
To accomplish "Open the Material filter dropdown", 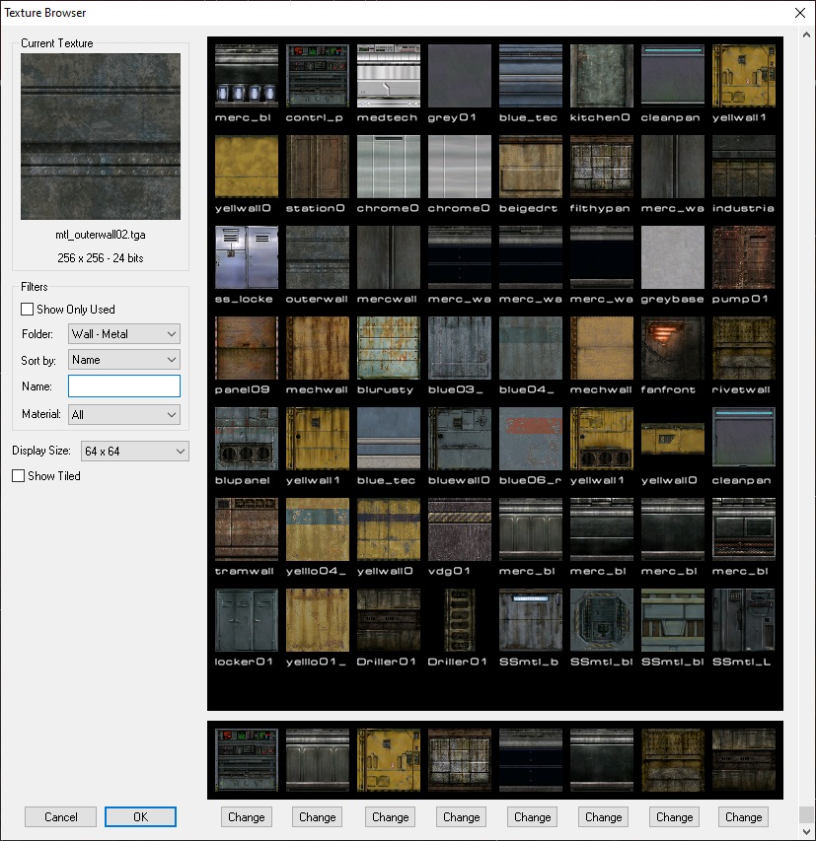I will click(x=124, y=415).
